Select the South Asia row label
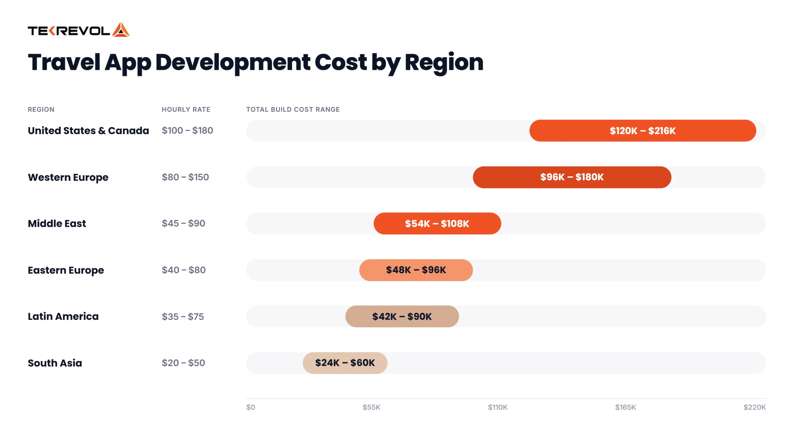Viewport: 794px width, 447px height. point(55,363)
